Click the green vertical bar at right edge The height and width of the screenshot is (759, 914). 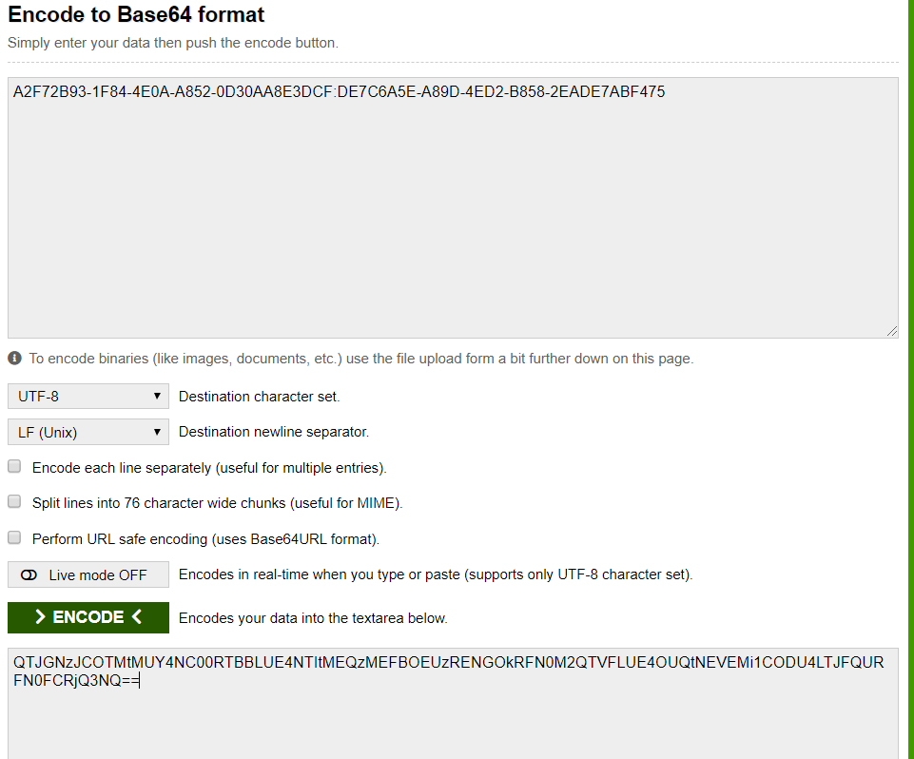click(910, 379)
